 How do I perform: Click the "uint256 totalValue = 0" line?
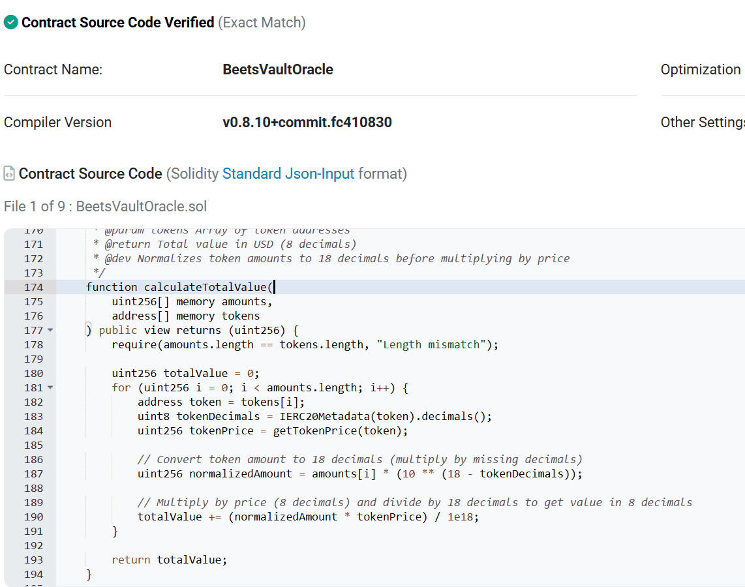pos(185,374)
